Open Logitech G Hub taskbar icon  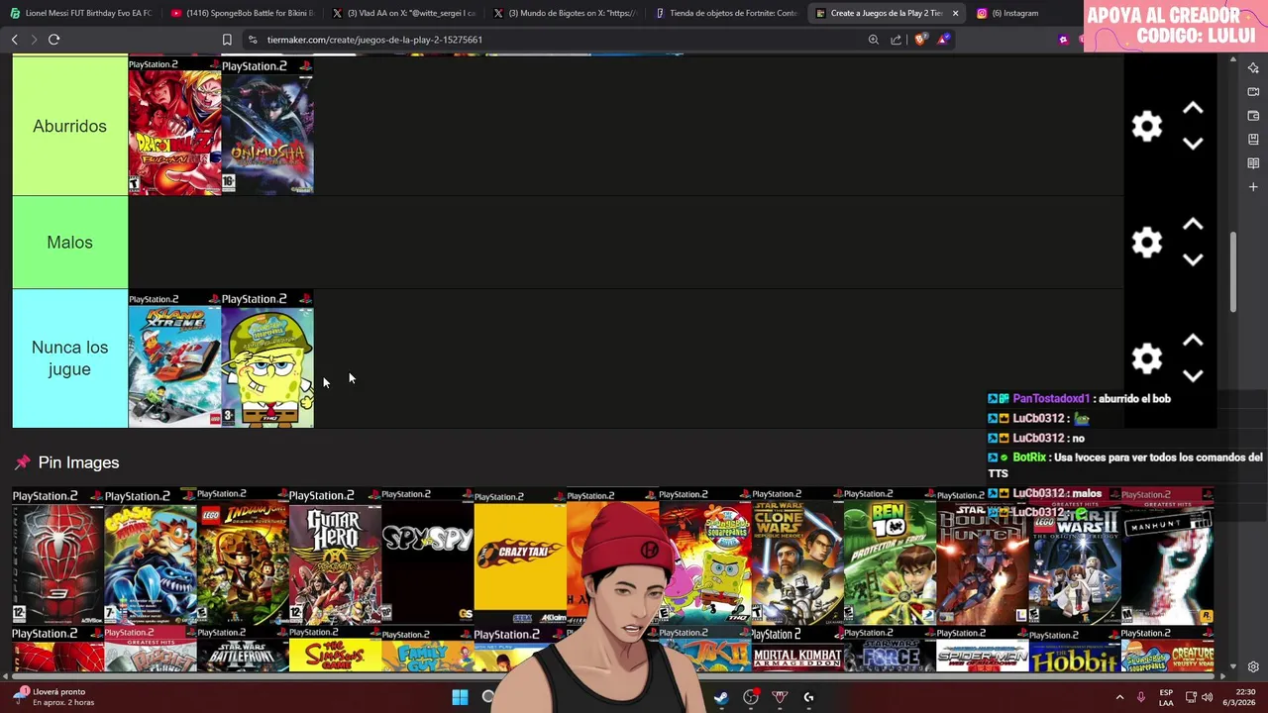(808, 697)
